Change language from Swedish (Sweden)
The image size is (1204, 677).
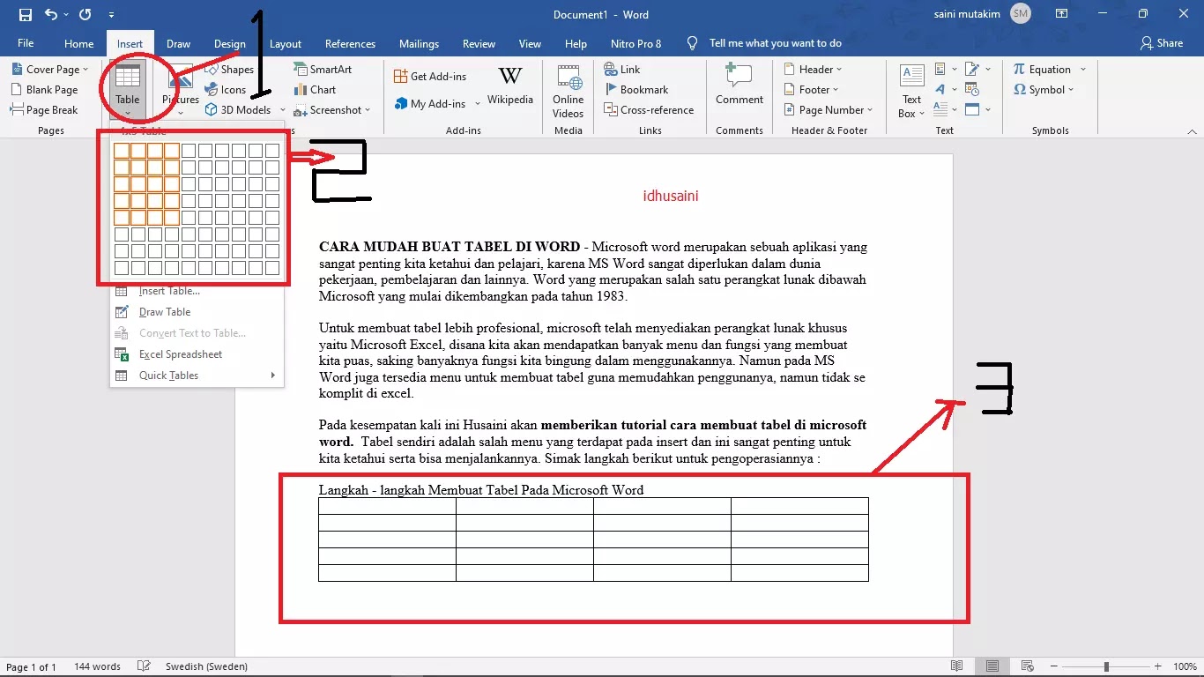[x=206, y=666]
